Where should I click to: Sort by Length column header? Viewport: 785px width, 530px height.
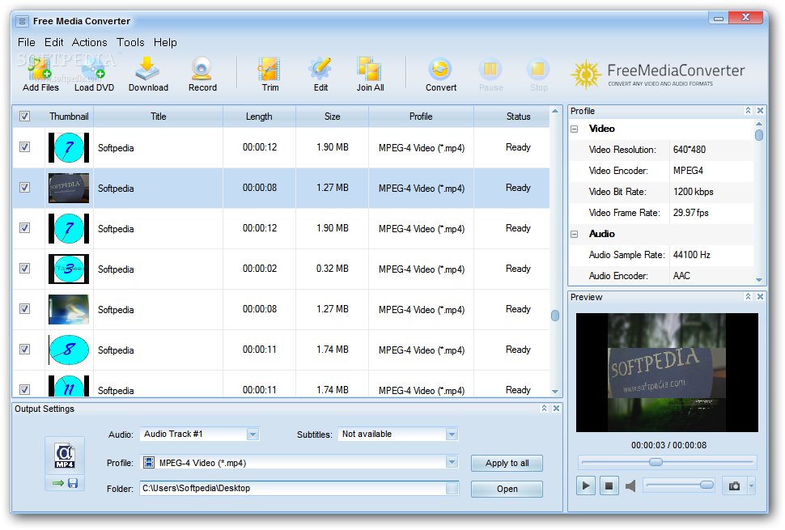click(x=259, y=116)
